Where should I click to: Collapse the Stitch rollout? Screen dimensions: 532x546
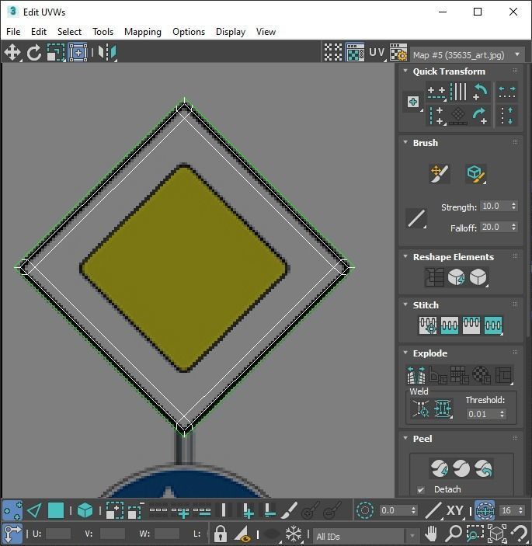(x=405, y=304)
